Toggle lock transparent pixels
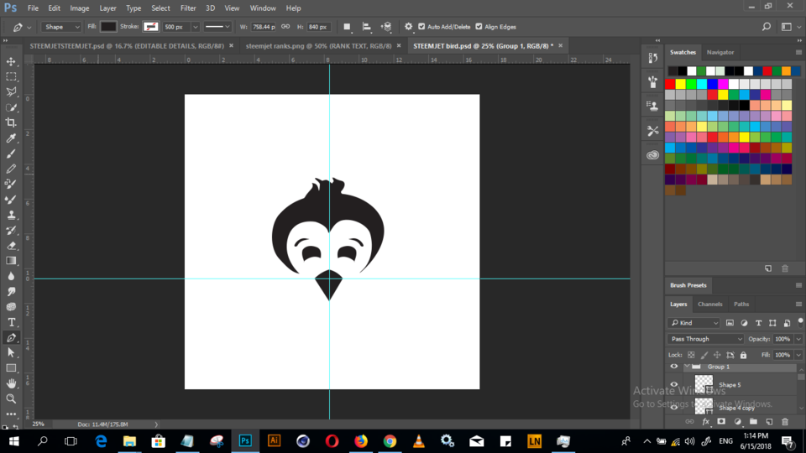806x453 pixels. point(691,355)
